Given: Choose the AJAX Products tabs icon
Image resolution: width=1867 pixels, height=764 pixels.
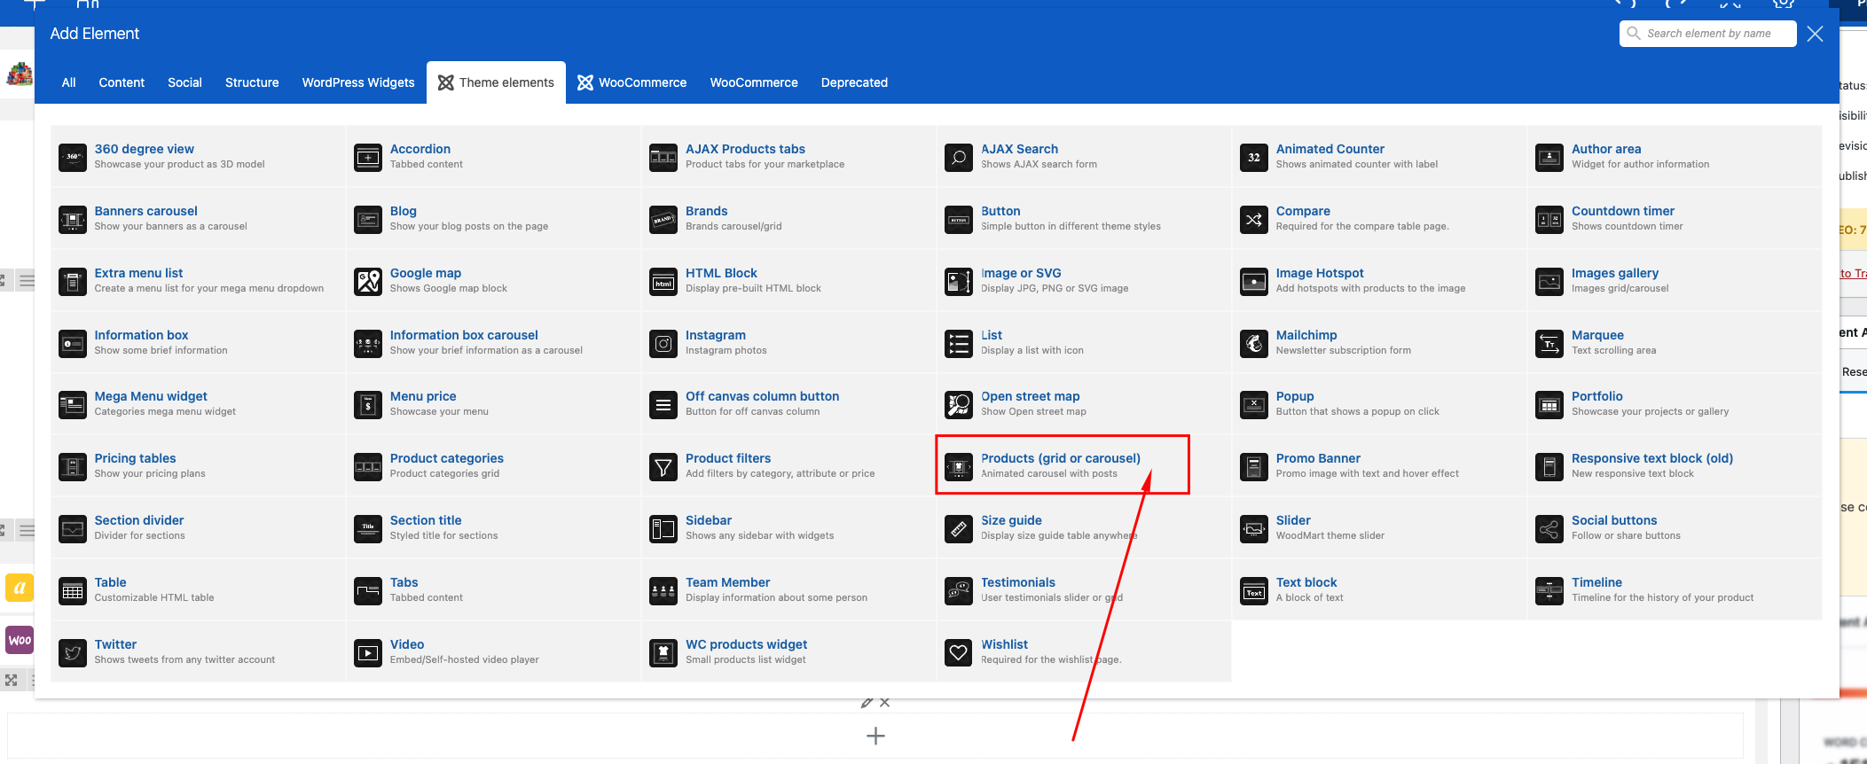Looking at the screenshot, I should pos(663,157).
